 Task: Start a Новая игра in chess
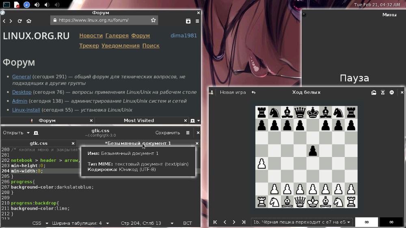click(233, 92)
